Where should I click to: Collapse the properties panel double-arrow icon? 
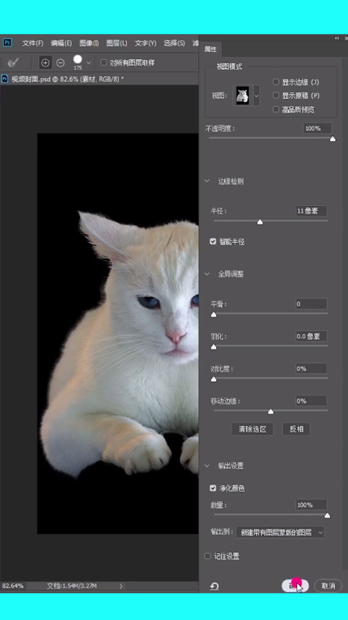point(337,38)
